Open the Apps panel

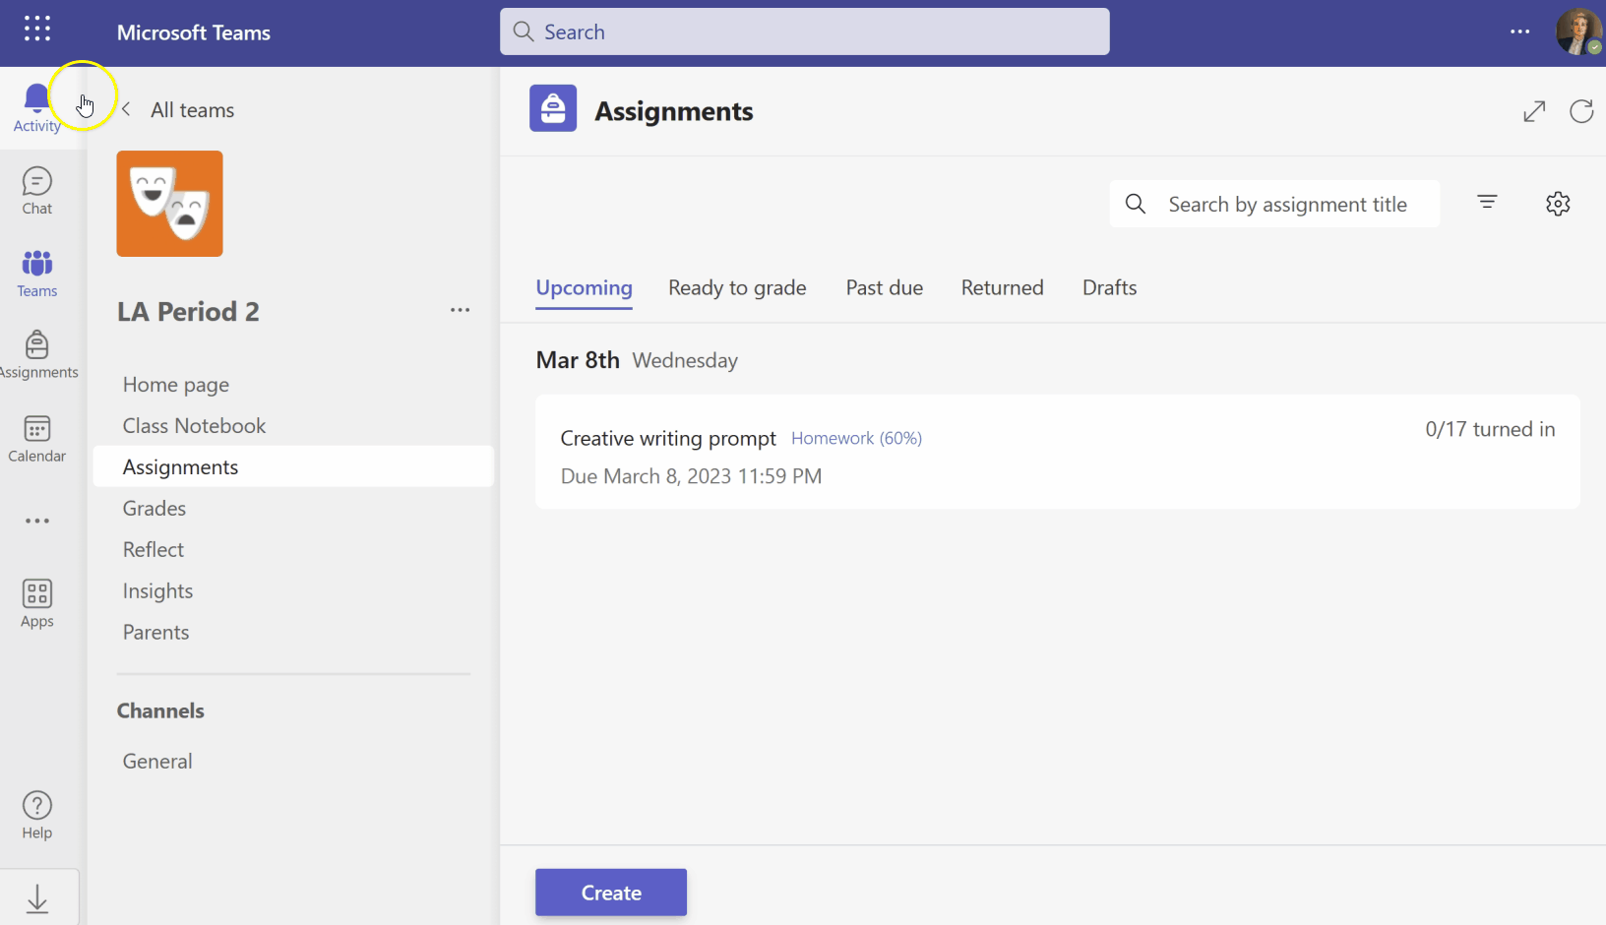[36, 602]
